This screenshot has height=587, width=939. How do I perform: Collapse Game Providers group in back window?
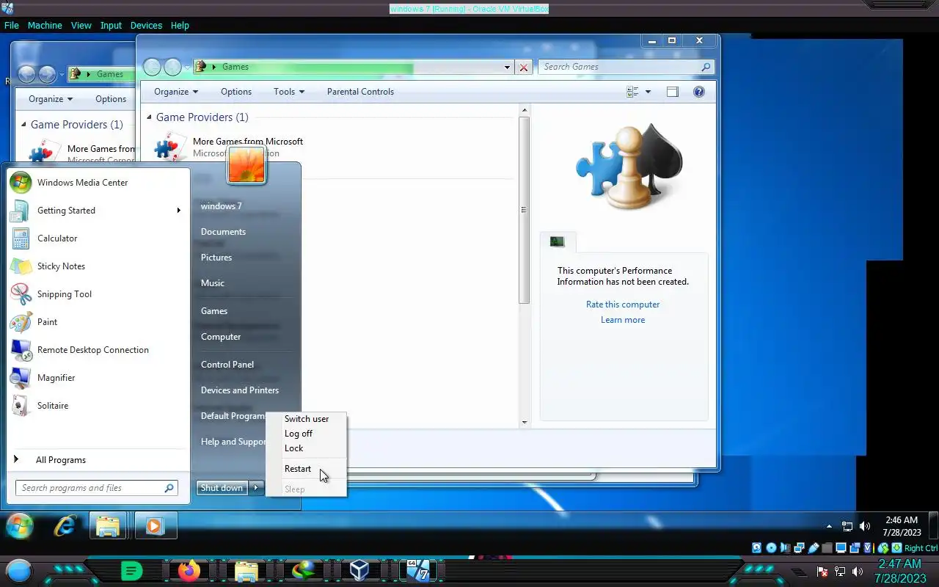click(24, 125)
